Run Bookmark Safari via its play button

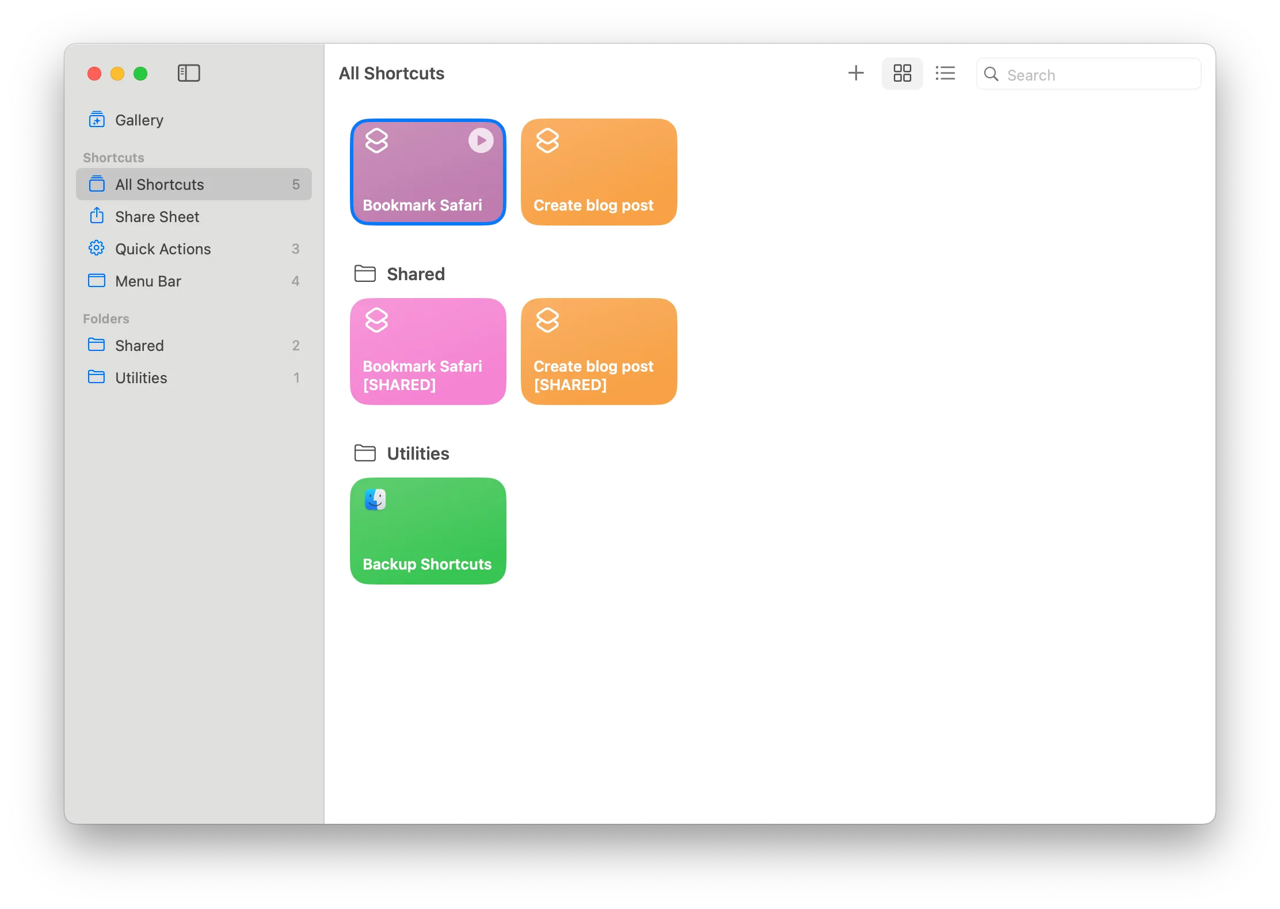pos(480,140)
